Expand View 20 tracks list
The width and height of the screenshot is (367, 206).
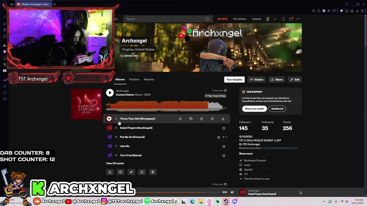[115, 163]
